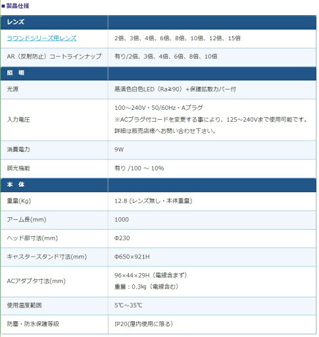The image size is (319, 337).
Task: Select the AR coat value 有り/2倍…10倍
Action: (166, 57)
